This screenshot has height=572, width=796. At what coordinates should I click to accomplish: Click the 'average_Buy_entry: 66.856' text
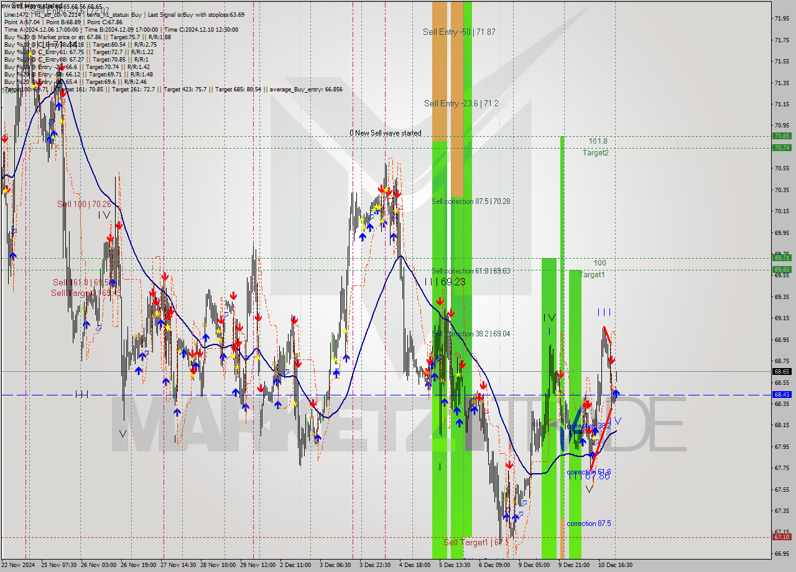305,90
